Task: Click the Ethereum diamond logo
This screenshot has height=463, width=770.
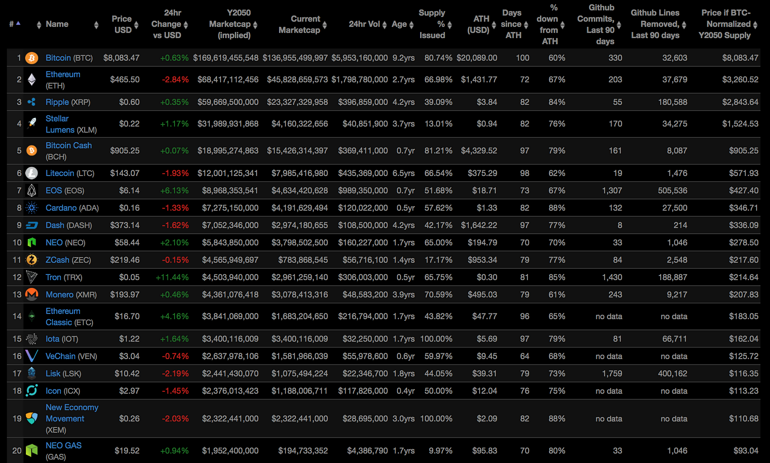Action: [32, 80]
